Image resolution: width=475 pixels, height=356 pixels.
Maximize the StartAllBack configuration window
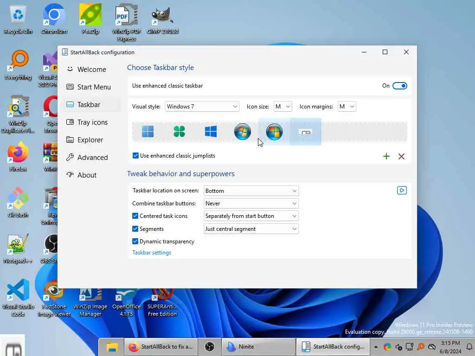(385, 52)
